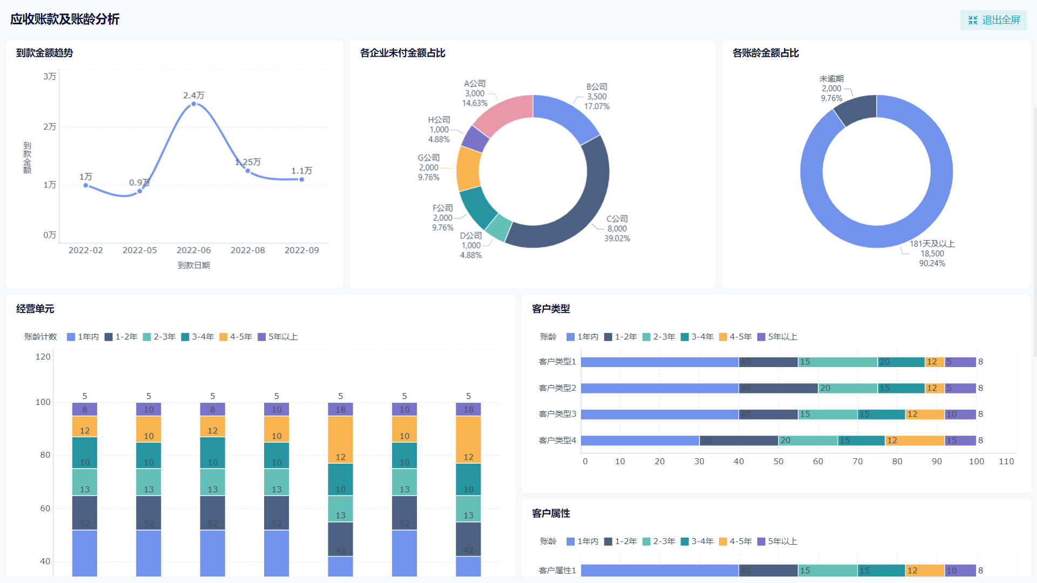The image size is (1037, 583).
Task: Toggle 2-3年 legend in 经营单元 chart
Action: point(159,337)
